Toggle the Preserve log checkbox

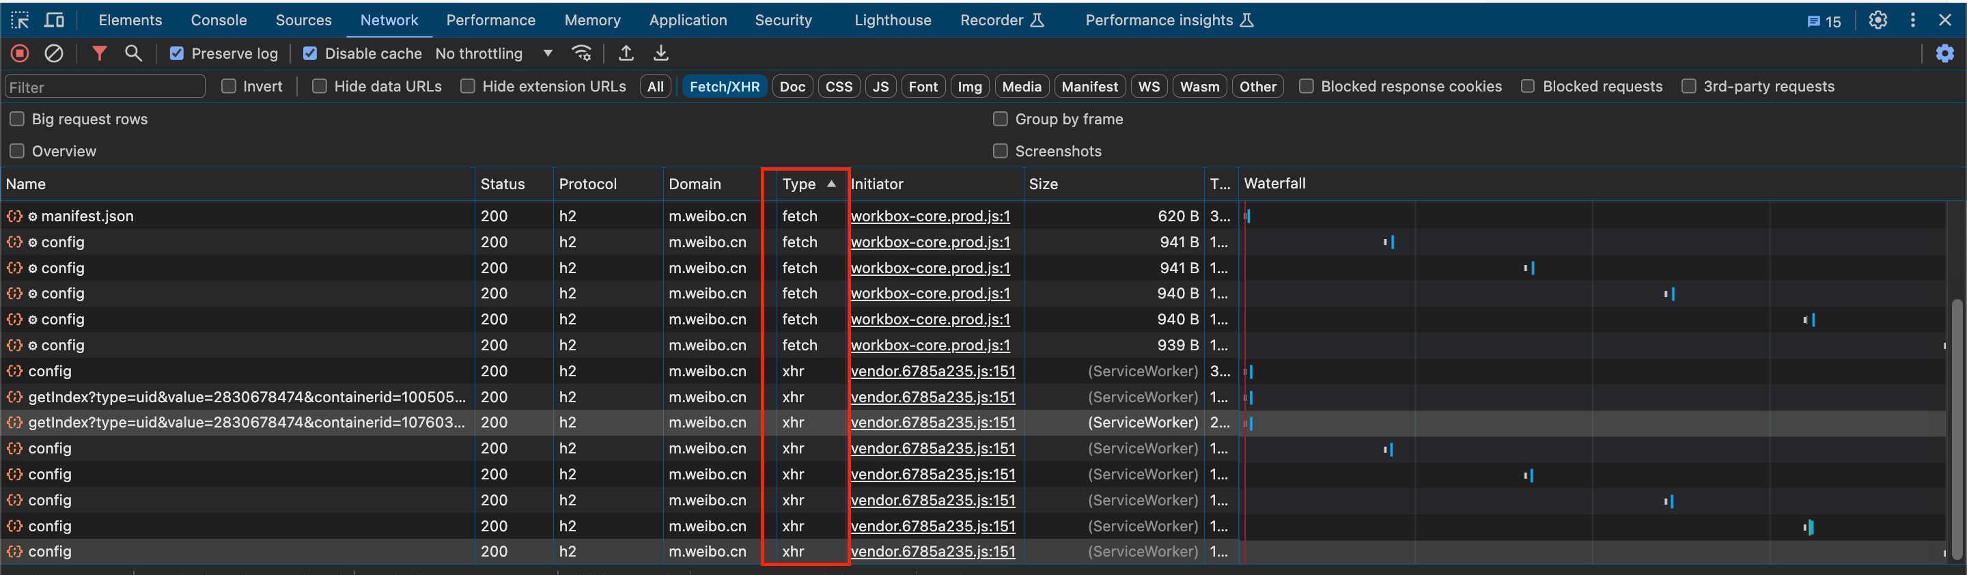tap(177, 53)
